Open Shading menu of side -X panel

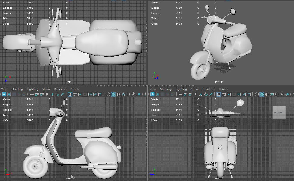pyautogui.click(x=166, y=89)
